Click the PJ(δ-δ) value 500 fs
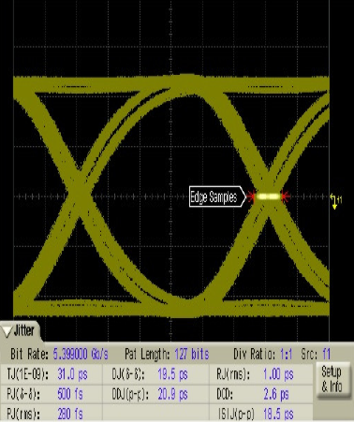Viewport: 354px width, 422px height. click(70, 394)
